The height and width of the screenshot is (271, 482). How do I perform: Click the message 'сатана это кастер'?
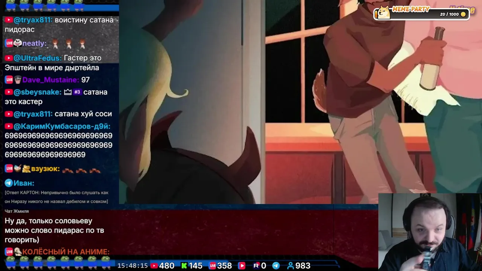point(56,97)
